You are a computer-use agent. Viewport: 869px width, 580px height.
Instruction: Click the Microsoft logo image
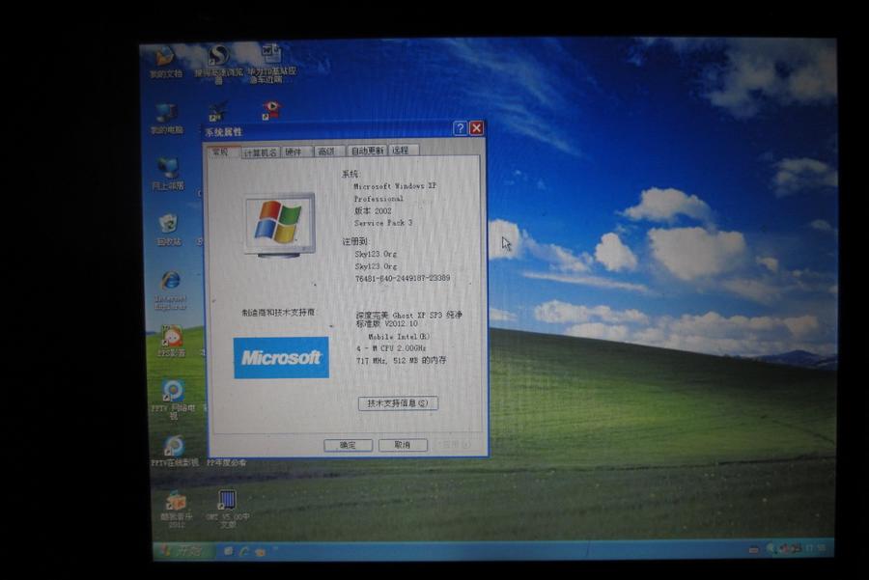(x=281, y=358)
